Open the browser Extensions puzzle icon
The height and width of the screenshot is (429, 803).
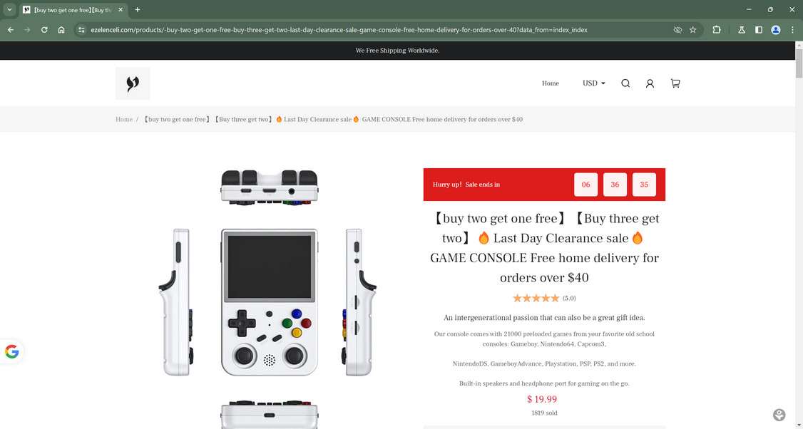pyautogui.click(x=717, y=30)
